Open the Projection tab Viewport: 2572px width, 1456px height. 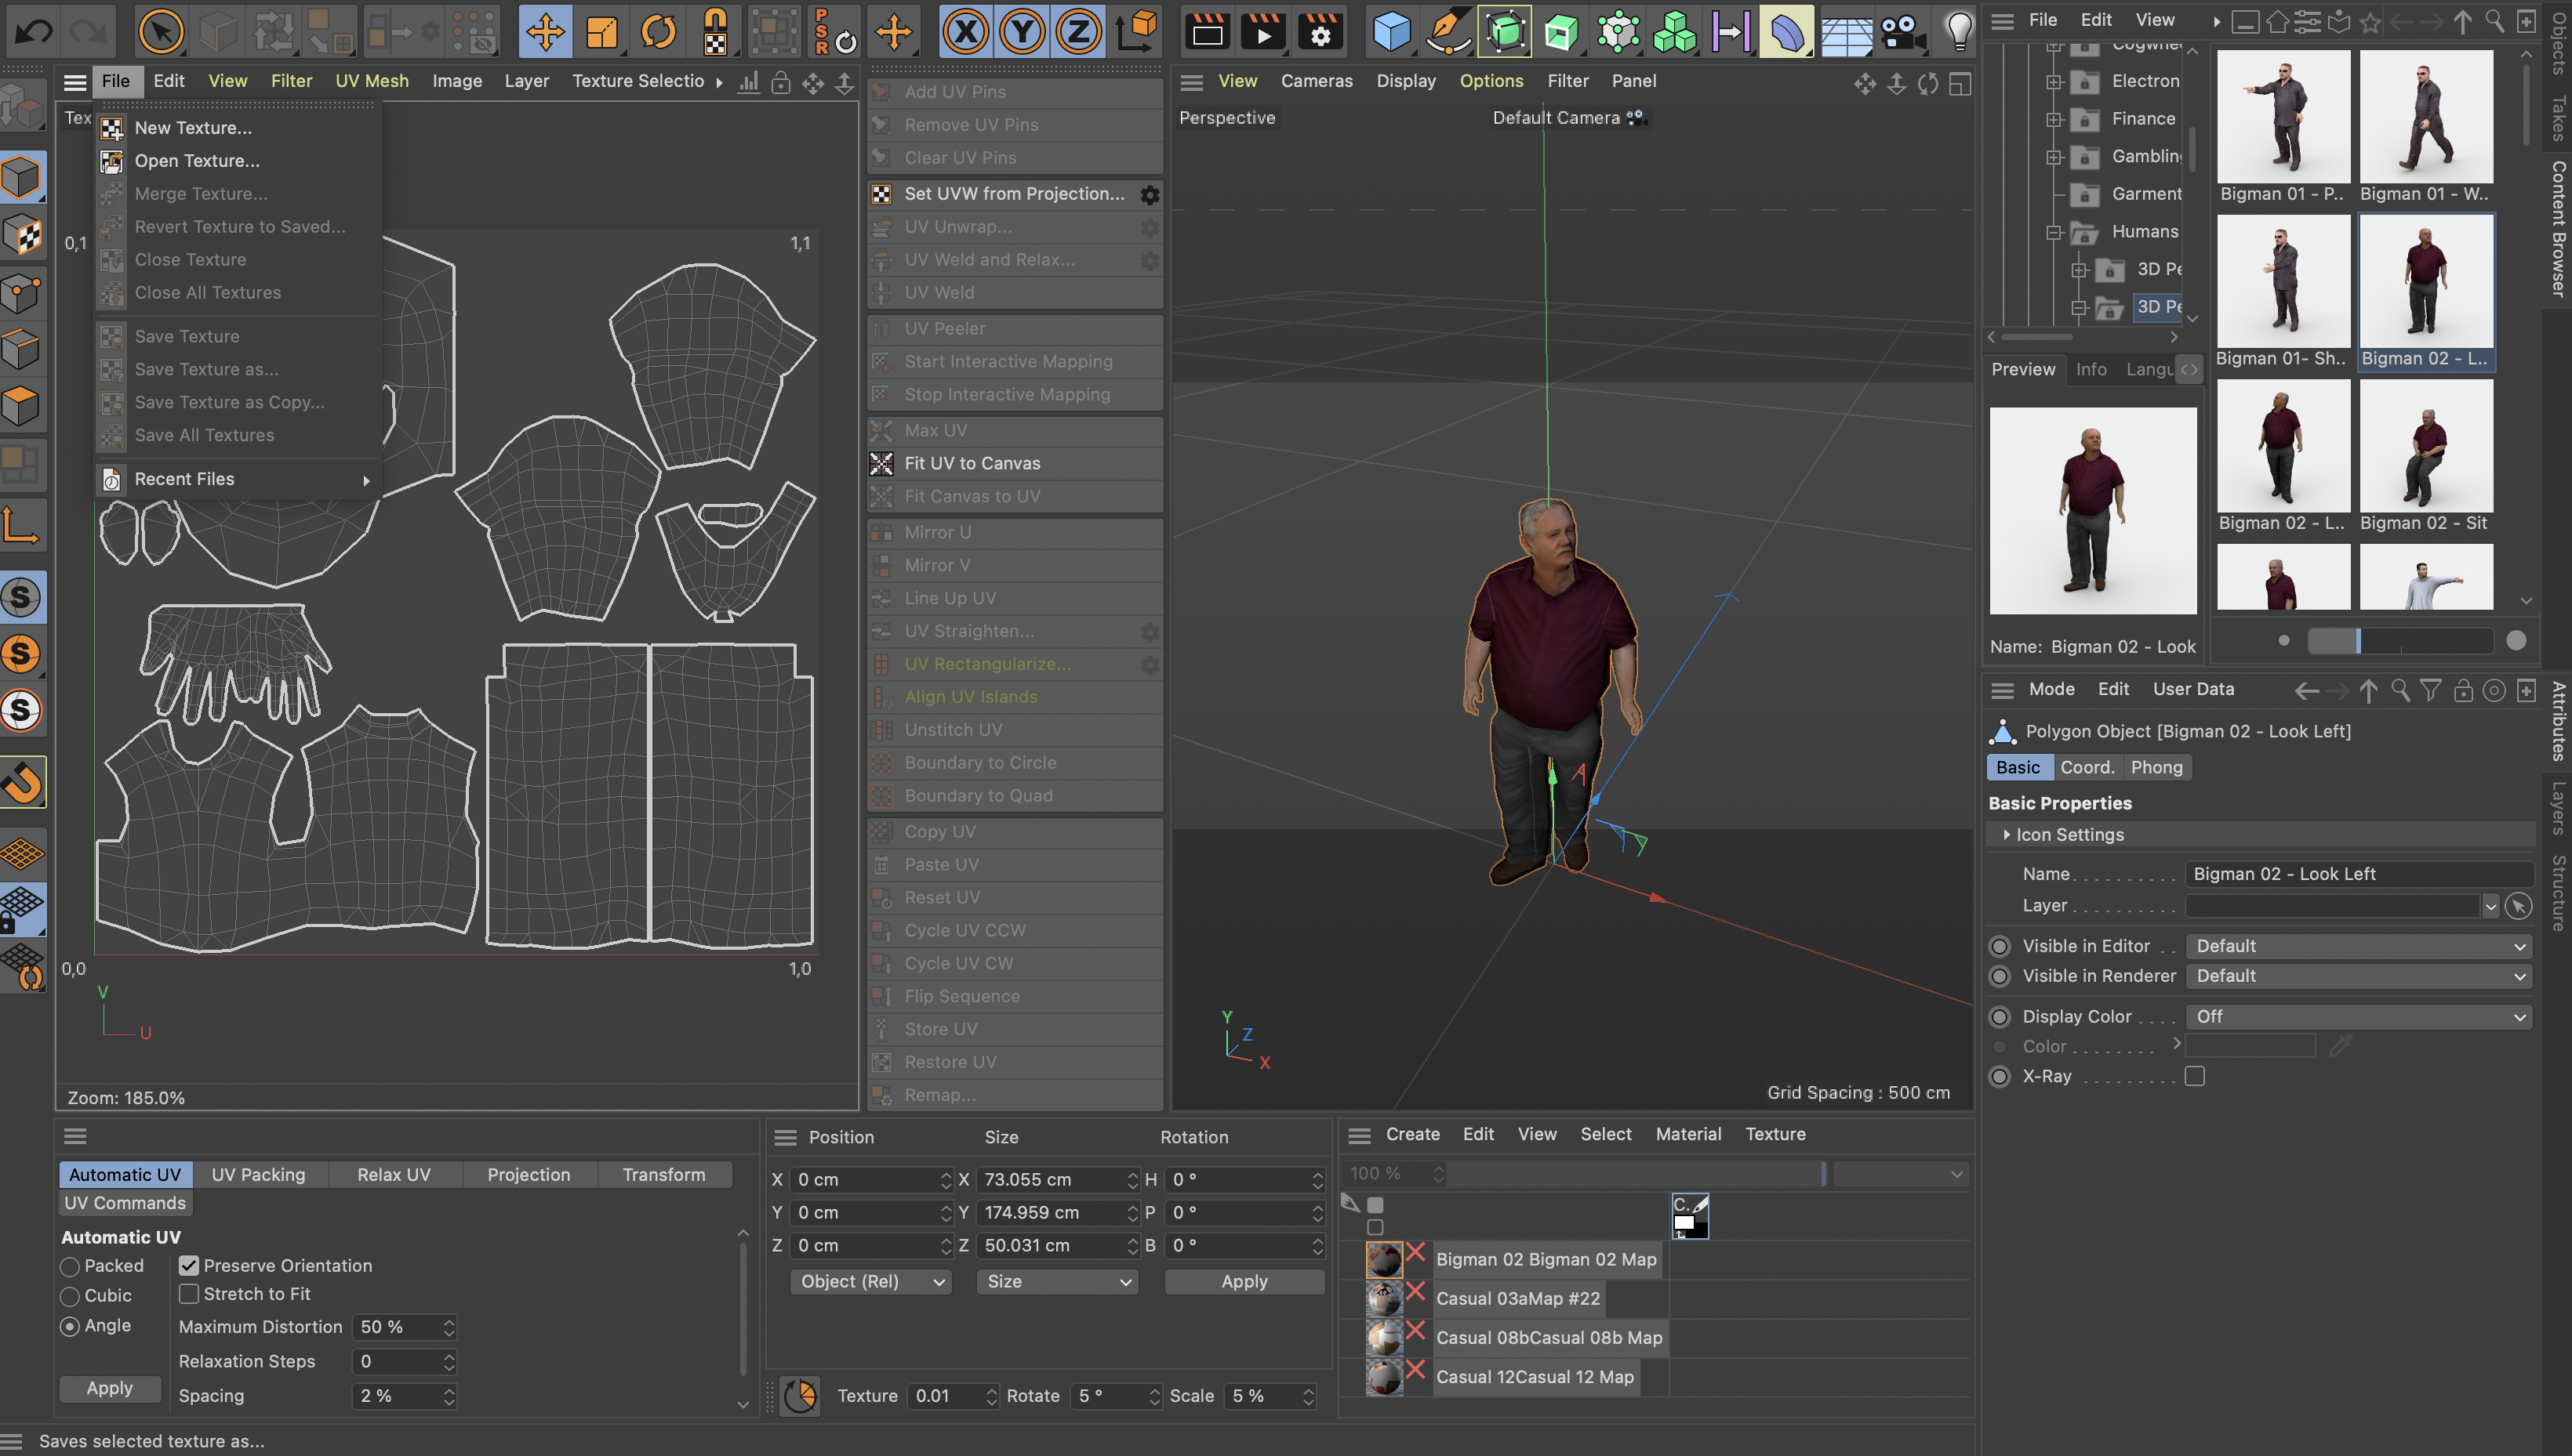[529, 1174]
